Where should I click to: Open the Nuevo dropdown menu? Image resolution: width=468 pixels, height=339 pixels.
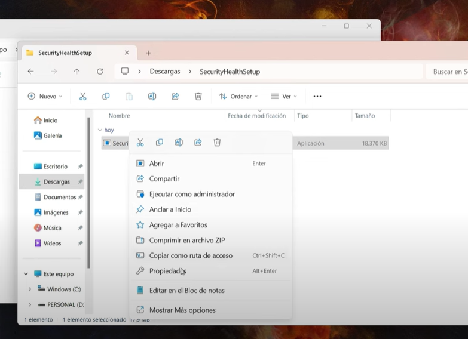45,96
